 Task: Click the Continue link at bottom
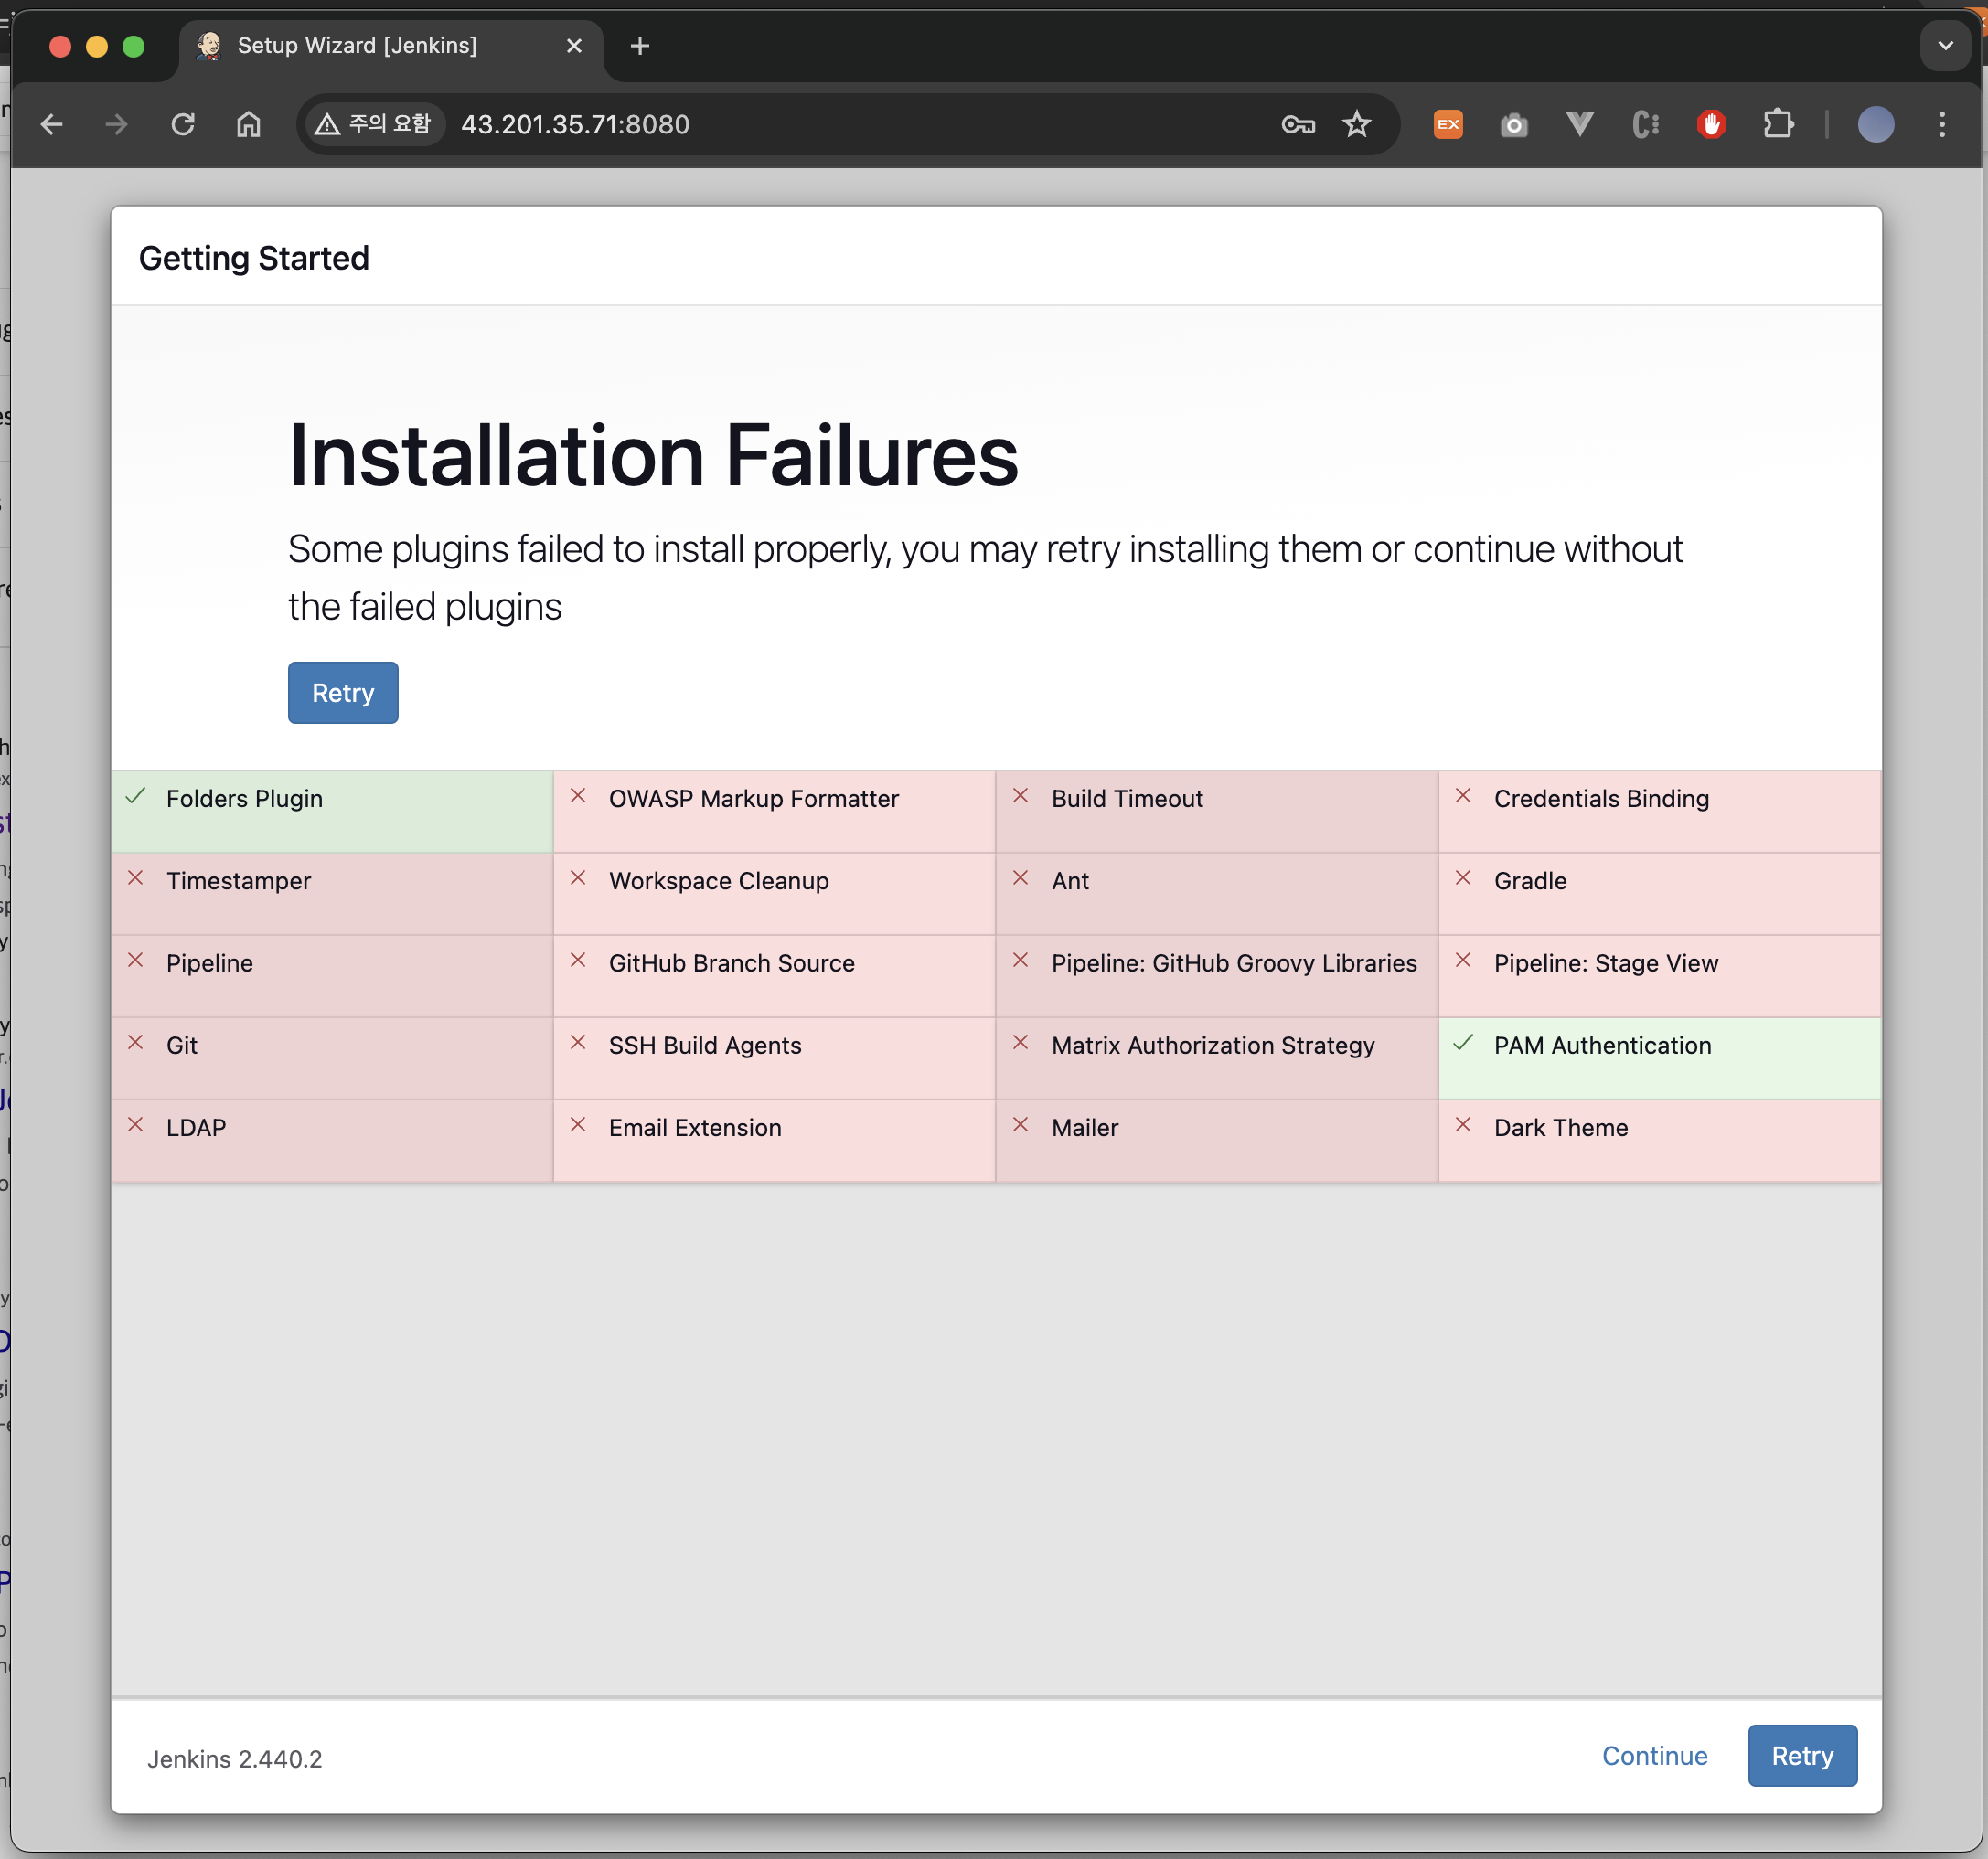click(x=1654, y=1756)
